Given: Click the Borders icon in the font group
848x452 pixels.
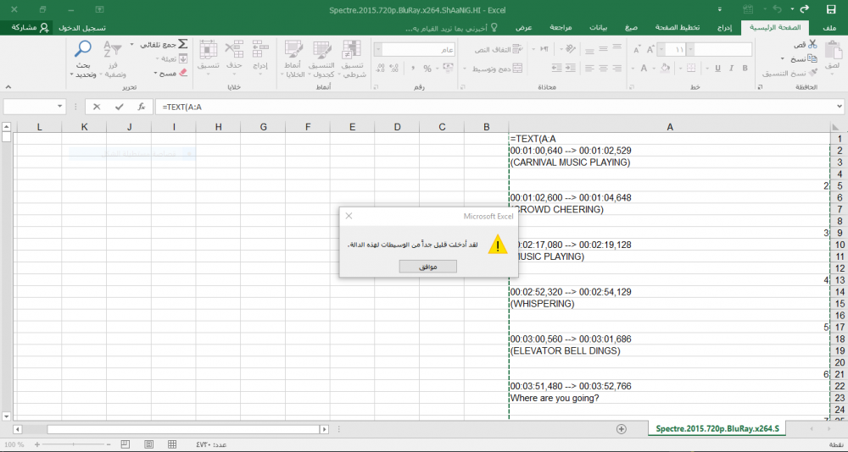Looking at the screenshot, I should 690,68.
